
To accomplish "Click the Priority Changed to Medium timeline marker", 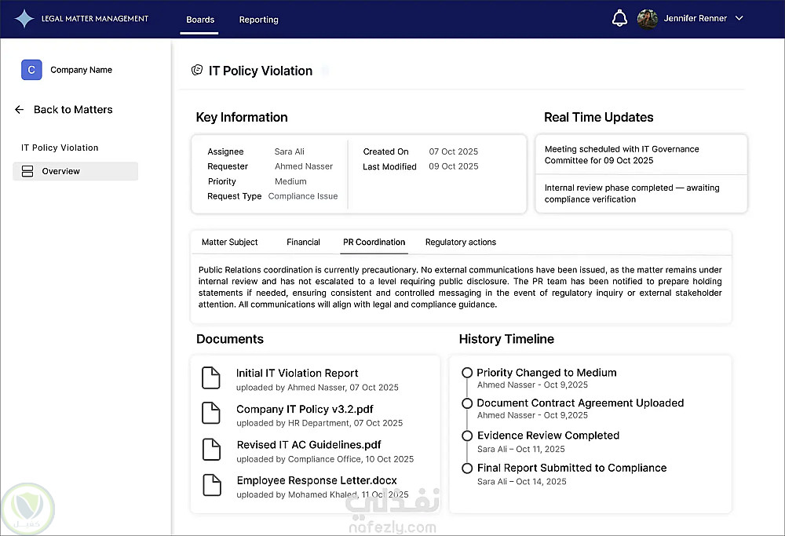I will pyautogui.click(x=467, y=373).
